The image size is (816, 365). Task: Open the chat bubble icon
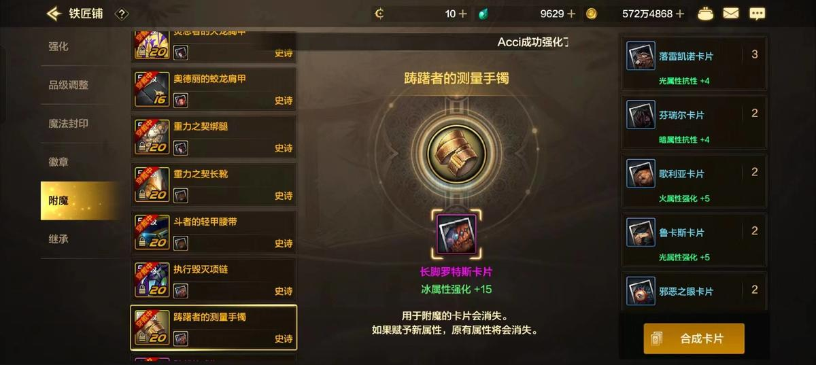[x=757, y=13]
